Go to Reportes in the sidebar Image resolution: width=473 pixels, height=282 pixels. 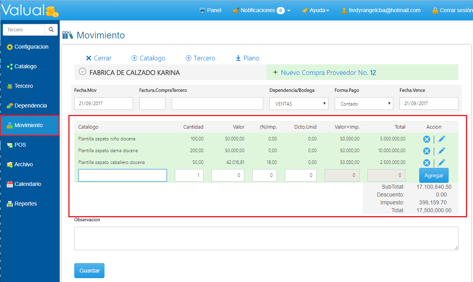click(x=26, y=204)
